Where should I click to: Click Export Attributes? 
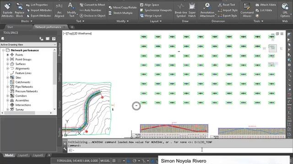pyautogui.click(x=38, y=16)
